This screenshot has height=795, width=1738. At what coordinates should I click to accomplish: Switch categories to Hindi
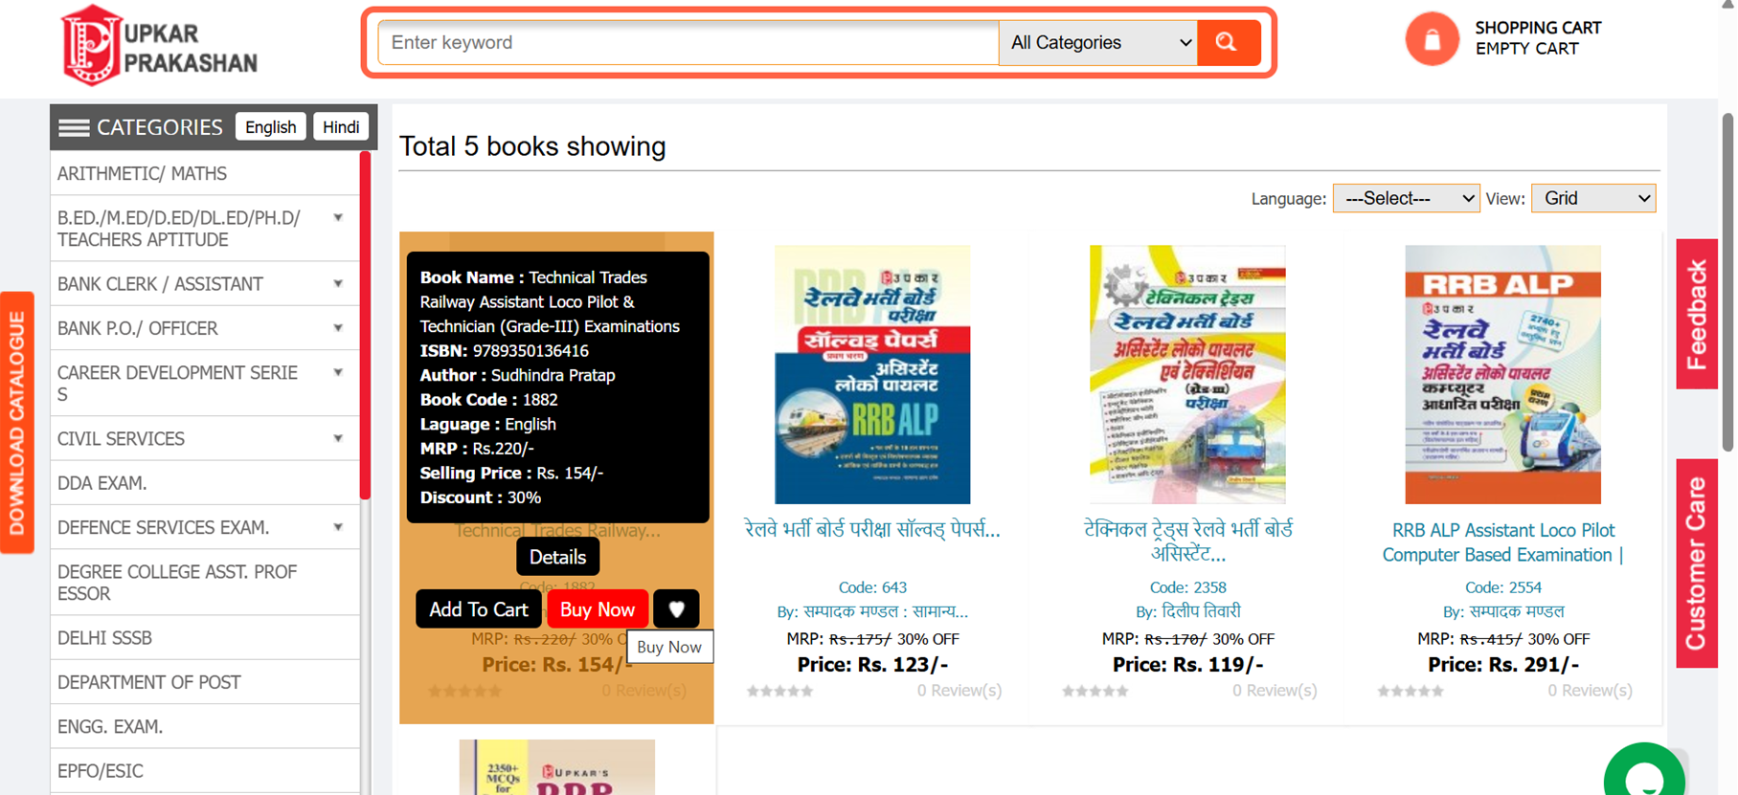tap(341, 127)
